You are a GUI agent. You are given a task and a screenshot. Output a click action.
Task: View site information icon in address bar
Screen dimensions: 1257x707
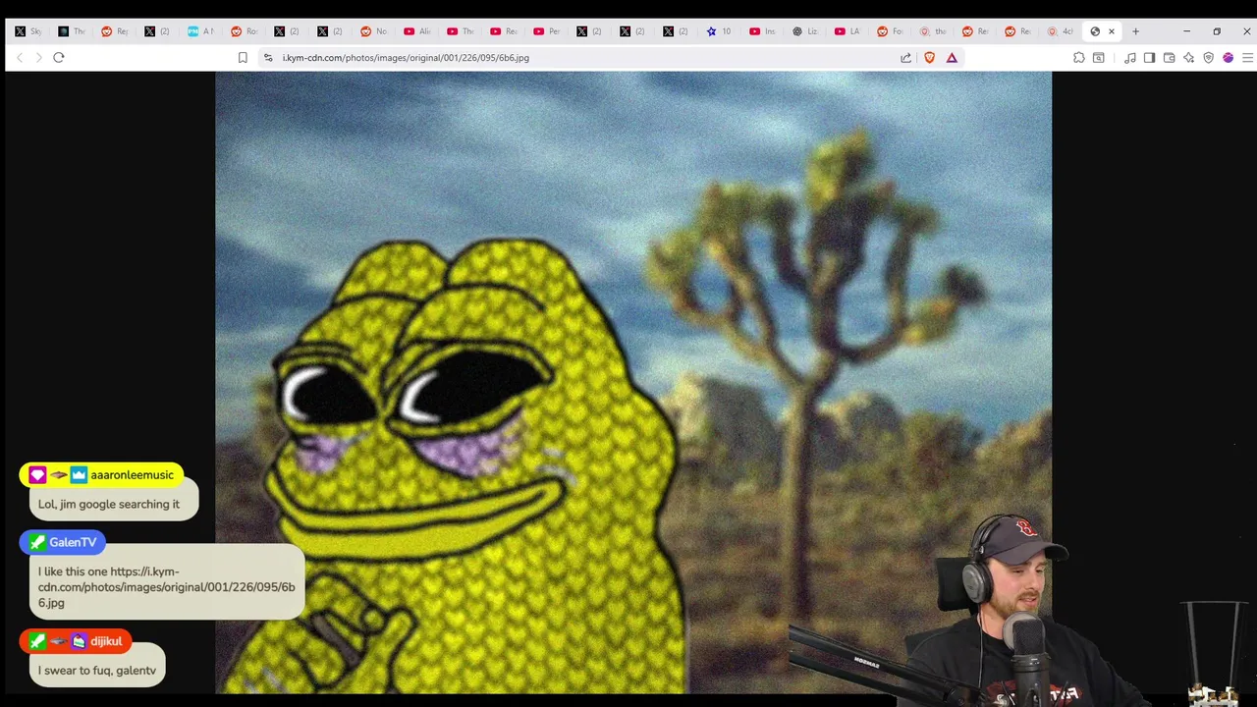click(268, 58)
